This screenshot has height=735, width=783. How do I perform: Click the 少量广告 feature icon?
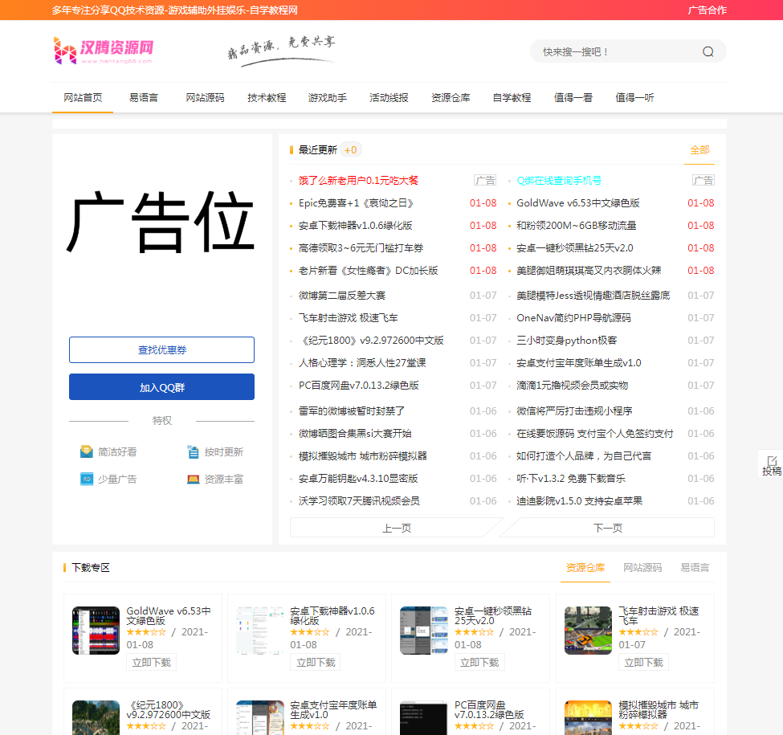[87, 478]
